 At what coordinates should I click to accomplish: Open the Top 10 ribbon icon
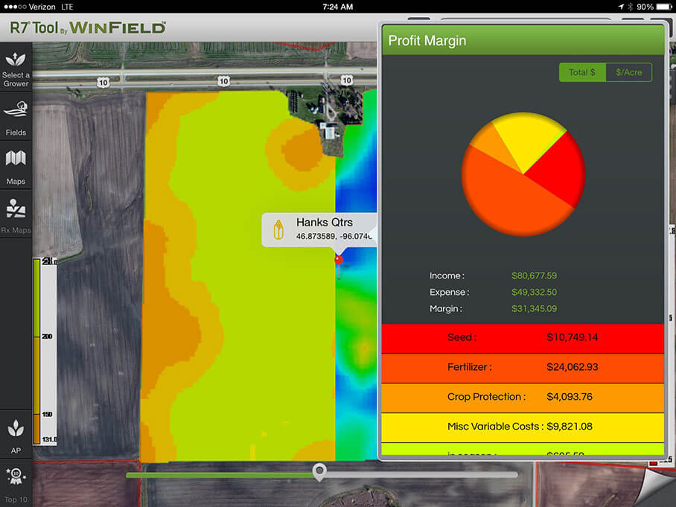16,482
